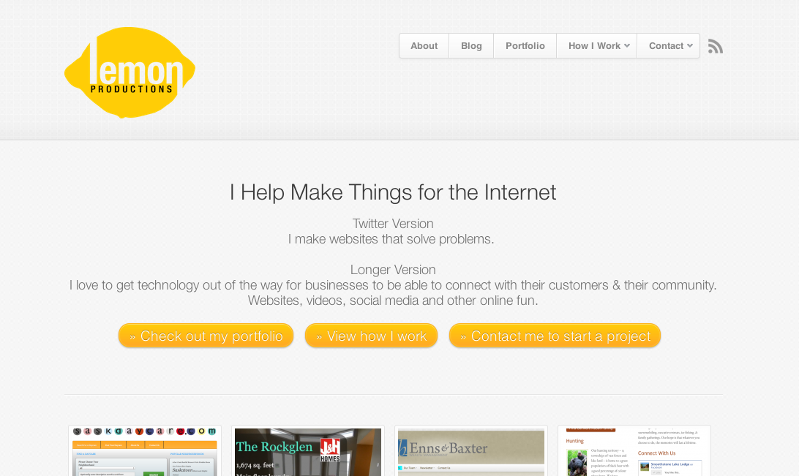Select the Contact nav label
Image resolution: width=799 pixels, height=476 pixels.
click(x=666, y=46)
